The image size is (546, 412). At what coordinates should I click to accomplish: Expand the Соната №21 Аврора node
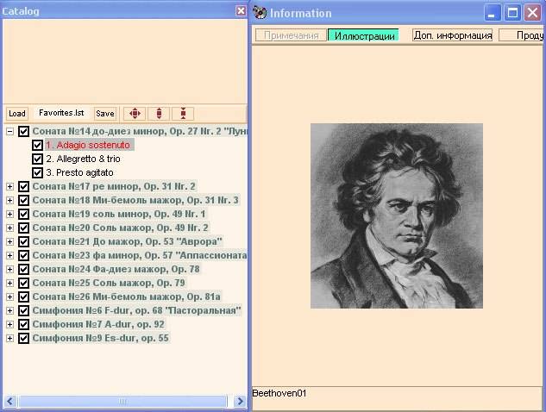(x=9, y=241)
